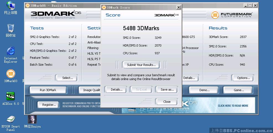
Task: Open the tests Select button
Action: coord(67,78)
